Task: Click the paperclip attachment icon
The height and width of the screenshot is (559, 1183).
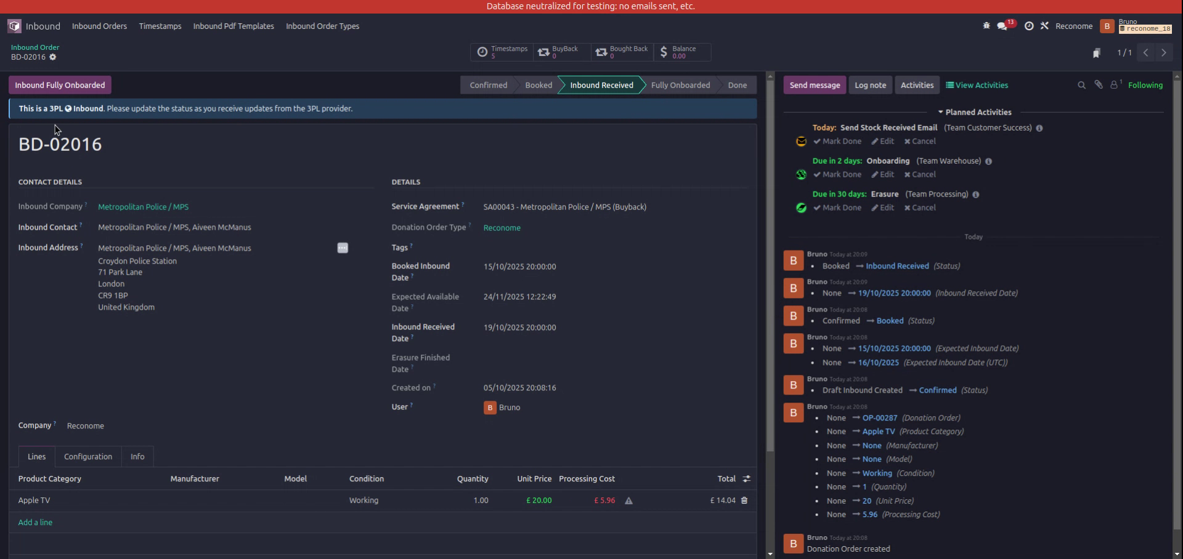Action: click(1099, 85)
